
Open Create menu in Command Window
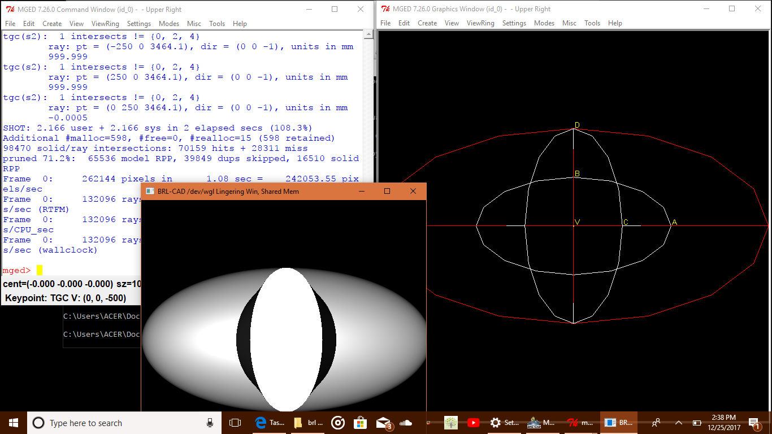coord(52,24)
